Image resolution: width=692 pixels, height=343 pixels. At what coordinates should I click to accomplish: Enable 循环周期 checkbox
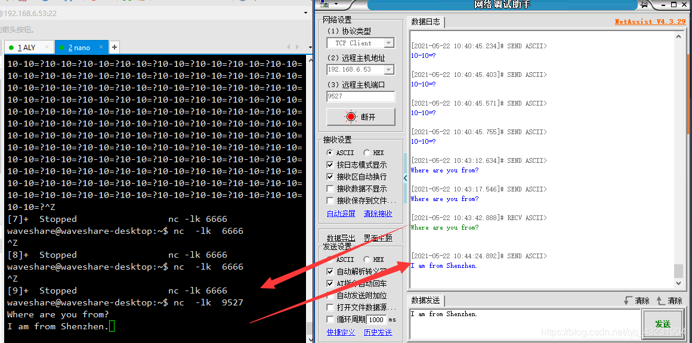[330, 319]
